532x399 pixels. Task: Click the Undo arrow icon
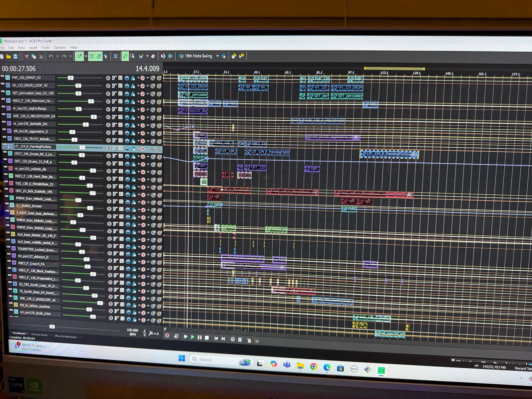coord(51,57)
